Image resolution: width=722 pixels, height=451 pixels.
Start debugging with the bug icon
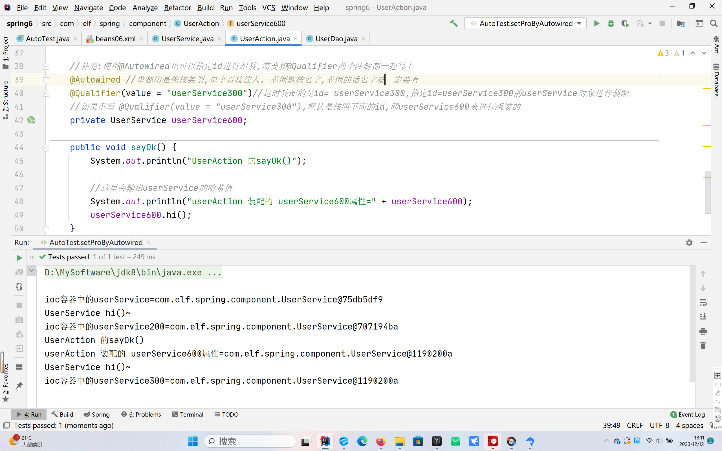[x=611, y=23]
